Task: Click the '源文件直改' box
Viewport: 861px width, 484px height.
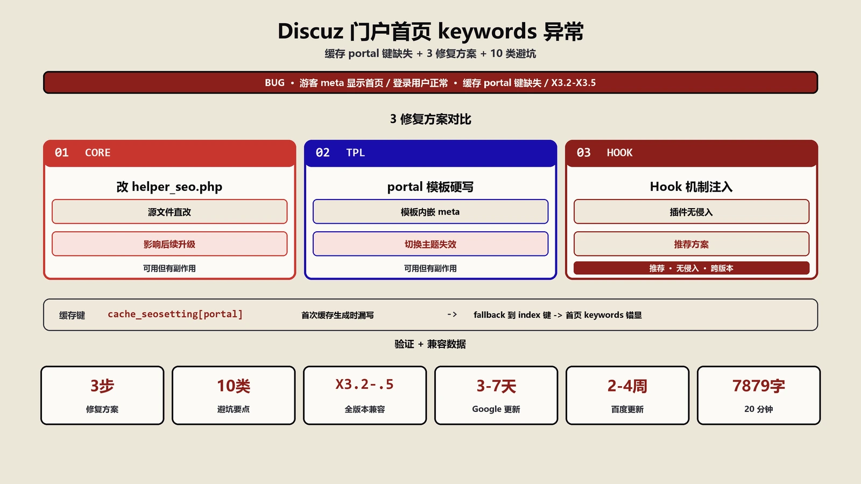Action: (170, 212)
